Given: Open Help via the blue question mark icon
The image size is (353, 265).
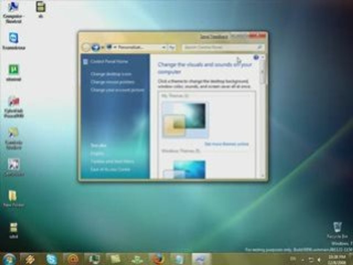Looking at the screenshot, I should (256, 58).
